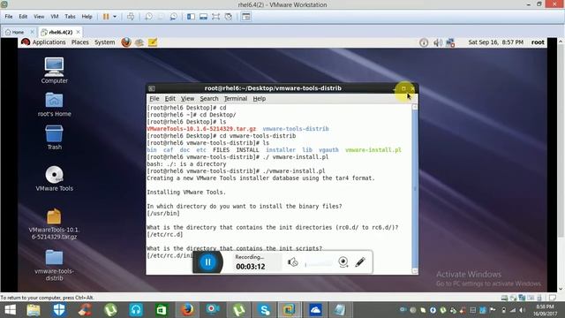Open the terminal Edit menu
The width and height of the screenshot is (565, 318).
170,99
